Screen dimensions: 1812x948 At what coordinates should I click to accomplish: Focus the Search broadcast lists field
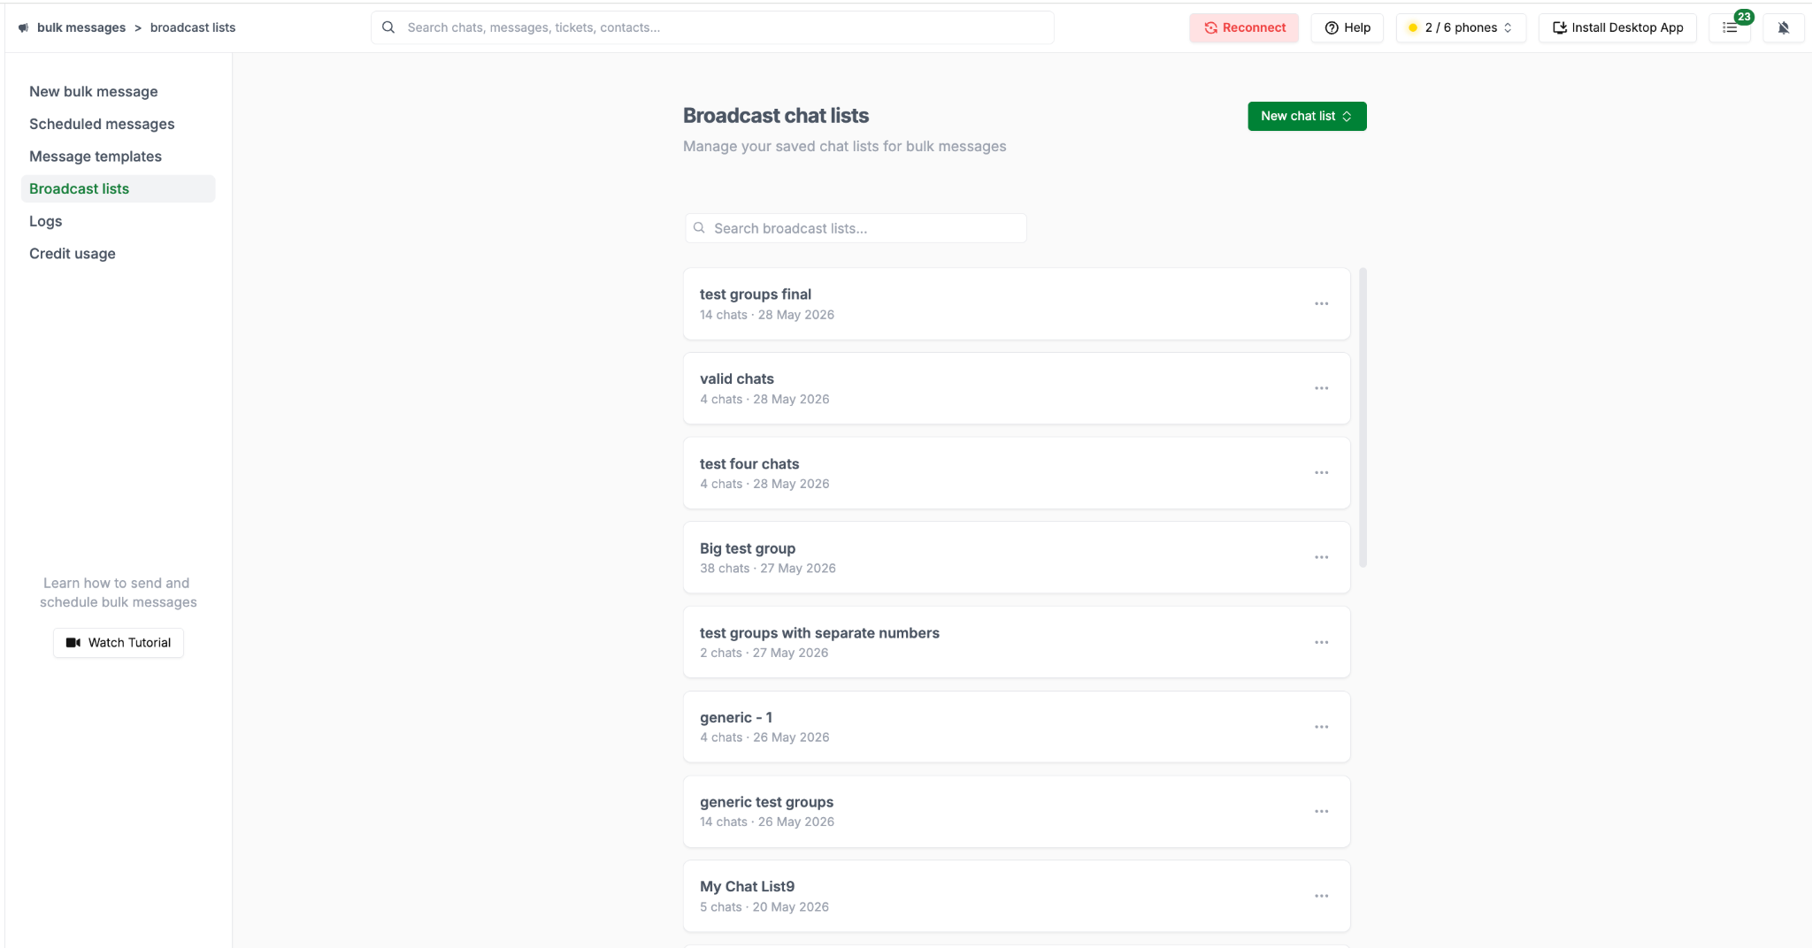[x=856, y=228]
